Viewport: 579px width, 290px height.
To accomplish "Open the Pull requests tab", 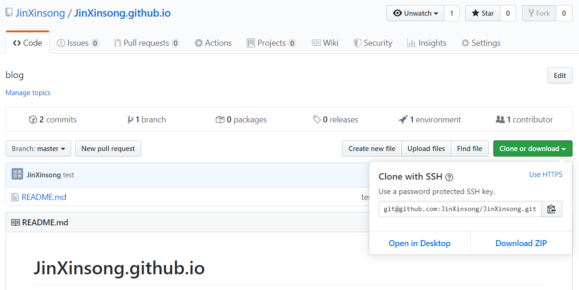I will [146, 43].
